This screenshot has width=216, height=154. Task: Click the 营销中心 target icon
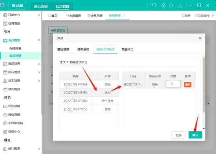click(5, 132)
